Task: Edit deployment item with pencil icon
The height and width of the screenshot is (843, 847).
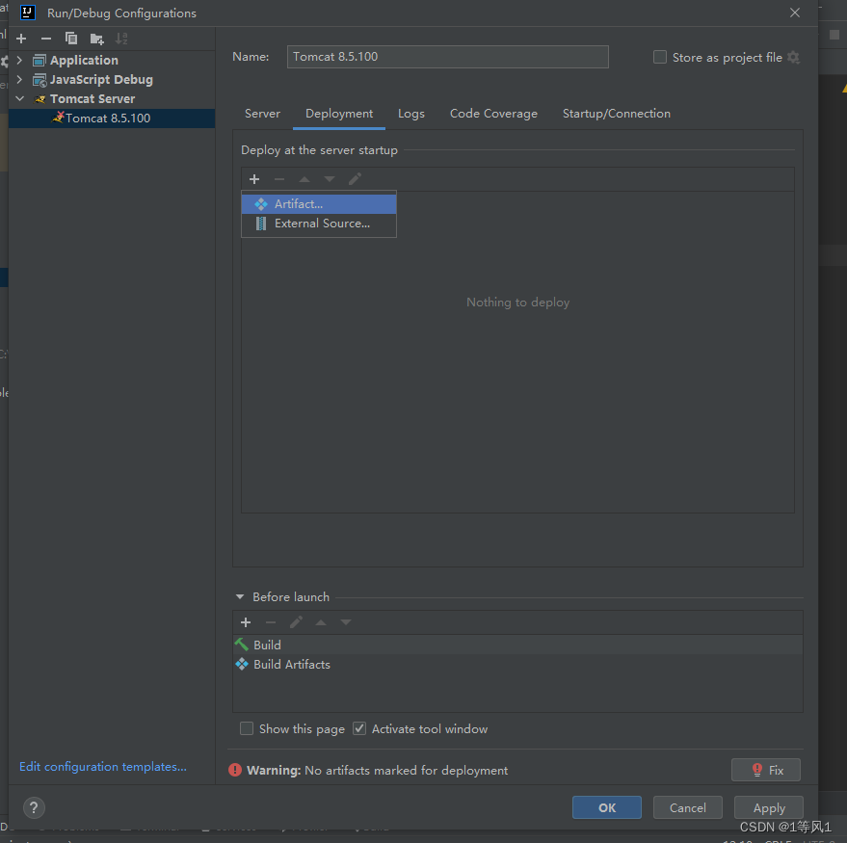Action: [355, 179]
